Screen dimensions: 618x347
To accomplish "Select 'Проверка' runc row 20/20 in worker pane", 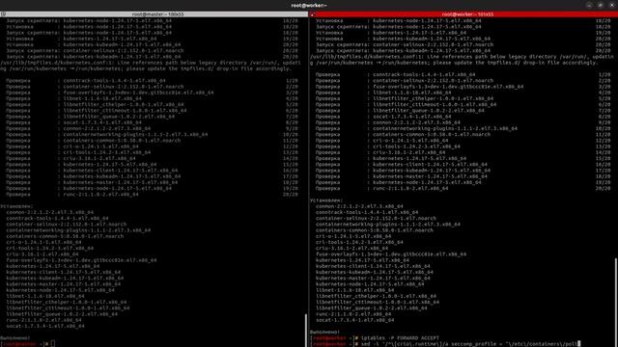I will (463, 189).
